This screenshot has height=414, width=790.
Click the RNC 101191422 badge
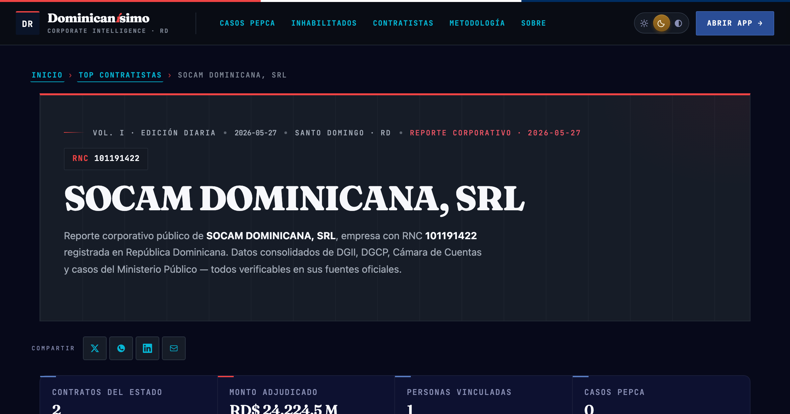pyautogui.click(x=106, y=159)
